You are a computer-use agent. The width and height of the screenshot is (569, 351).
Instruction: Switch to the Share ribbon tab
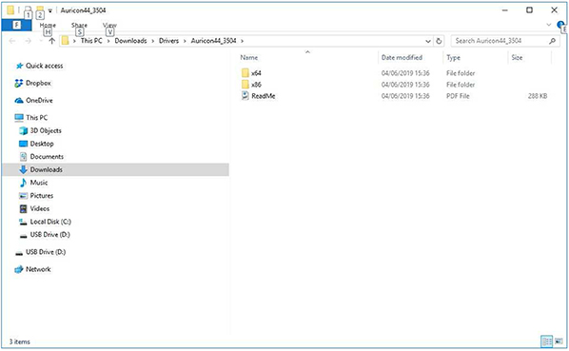pos(79,25)
